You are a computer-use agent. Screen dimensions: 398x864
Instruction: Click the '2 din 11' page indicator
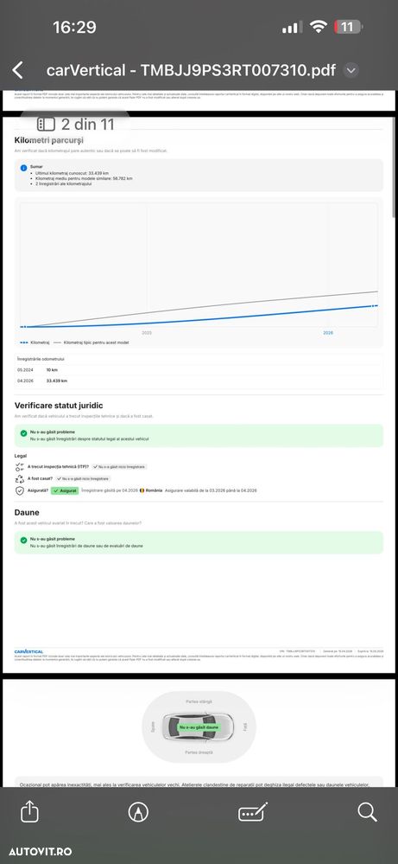click(x=87, y=124)
